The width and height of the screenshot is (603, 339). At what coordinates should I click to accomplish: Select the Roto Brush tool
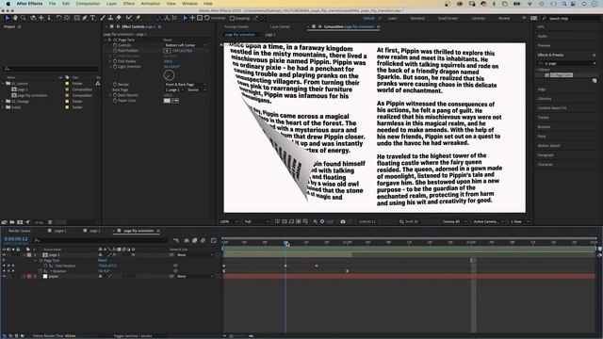pyautogui.click(x=129, y=18)
